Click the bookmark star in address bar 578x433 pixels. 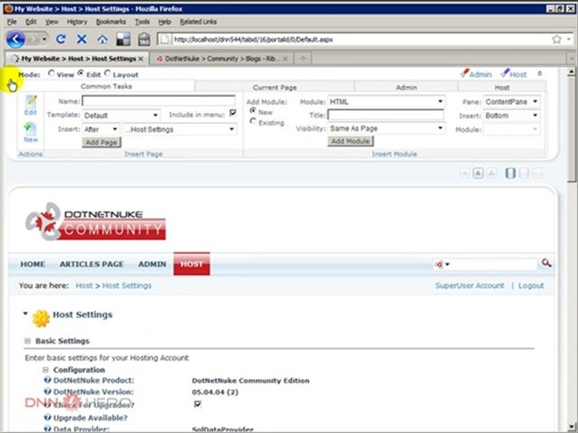click(x=556, y=39)
